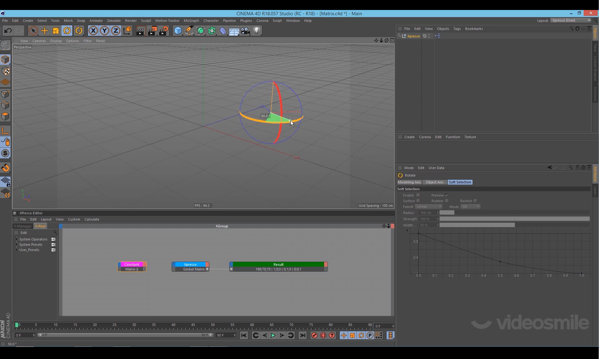
Task: Open the Layout Xpresso (User) dropdown
Action: click(x=571, y=20)
